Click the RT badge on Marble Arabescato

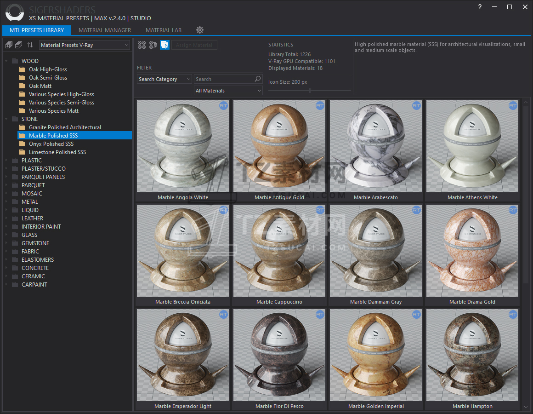pyautogui.click(x=416, y=106)
